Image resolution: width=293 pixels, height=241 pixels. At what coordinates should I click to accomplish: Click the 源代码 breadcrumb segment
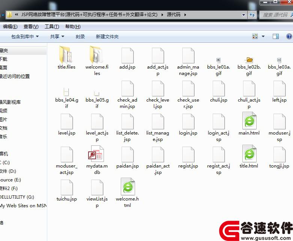(x=173, y=15)
